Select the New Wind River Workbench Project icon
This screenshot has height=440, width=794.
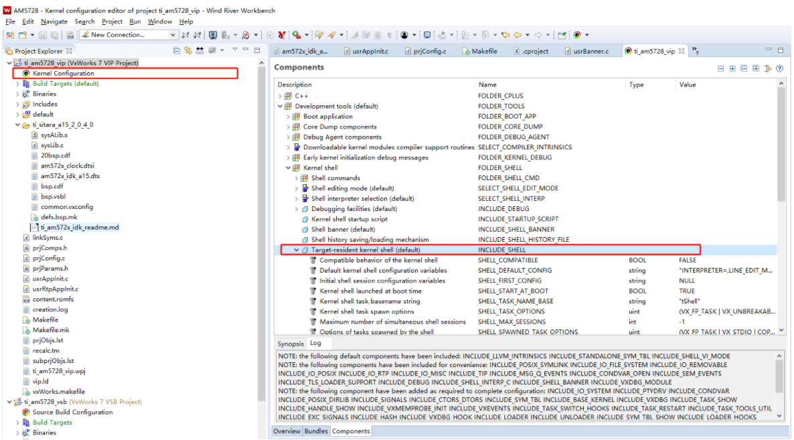point(9,34)
